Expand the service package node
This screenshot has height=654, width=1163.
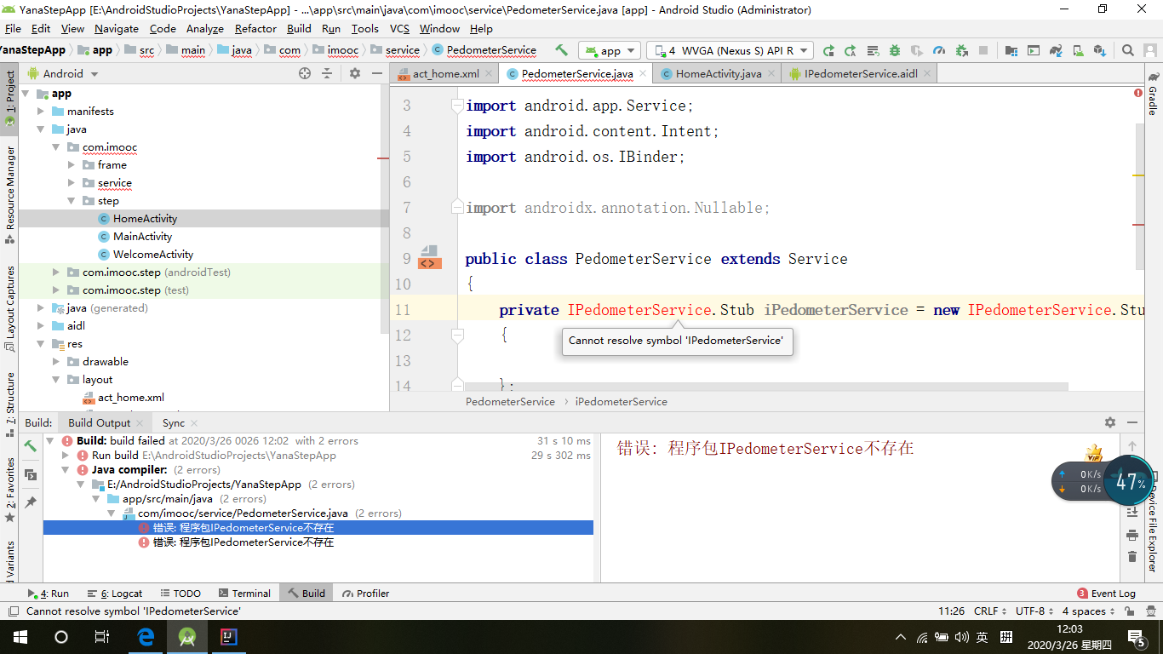tap(72, 183)
